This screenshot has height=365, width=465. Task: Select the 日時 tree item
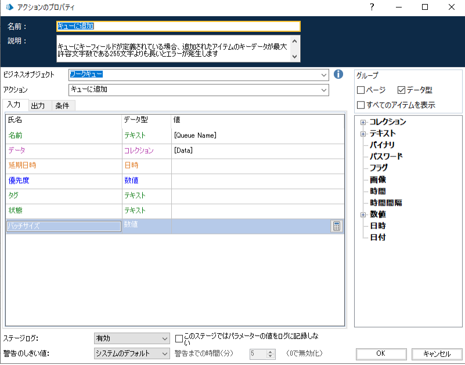[x=378, y=226]
